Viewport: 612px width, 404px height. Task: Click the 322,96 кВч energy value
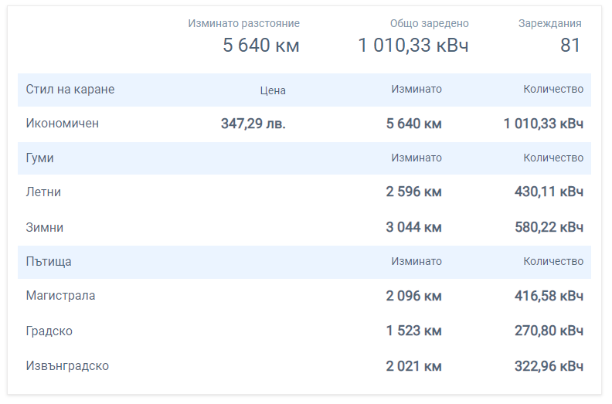click(x=549, y=366)
